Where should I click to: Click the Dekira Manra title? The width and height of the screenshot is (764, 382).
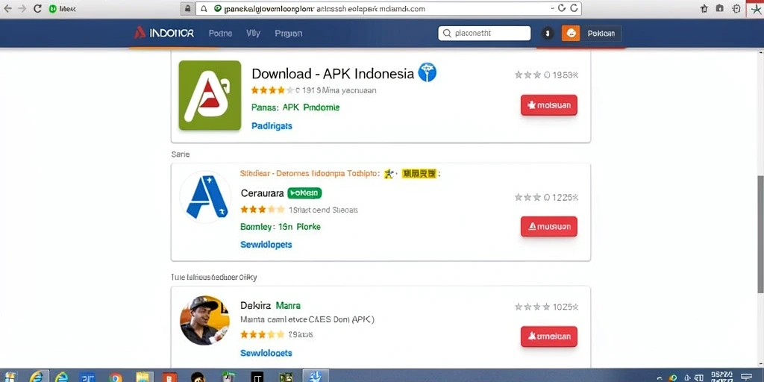(270, 305)
